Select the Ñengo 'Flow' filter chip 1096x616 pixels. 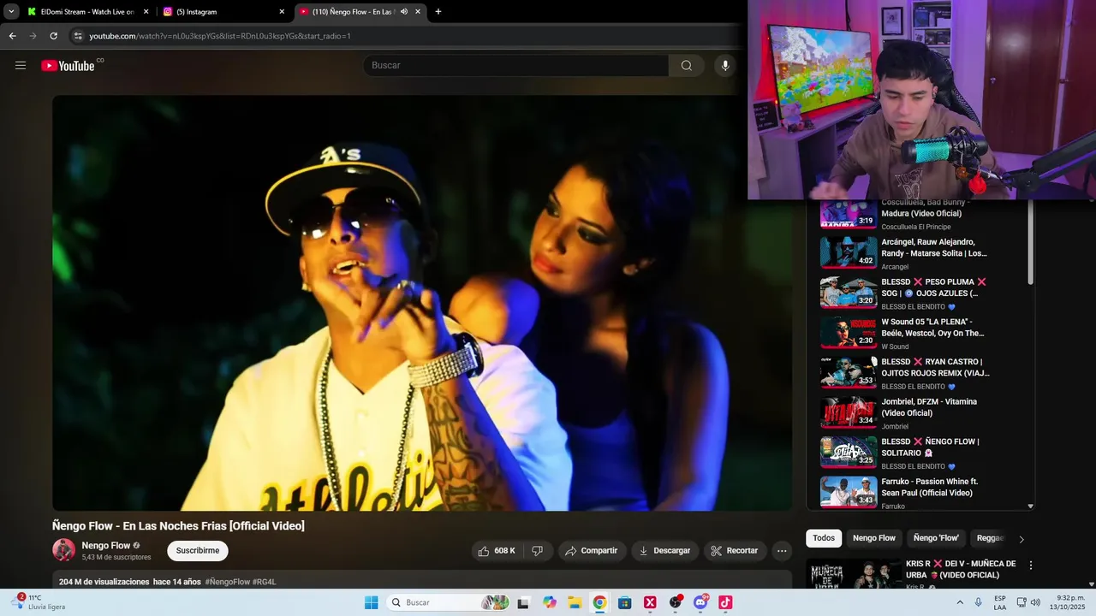click(x=936, y=538)
